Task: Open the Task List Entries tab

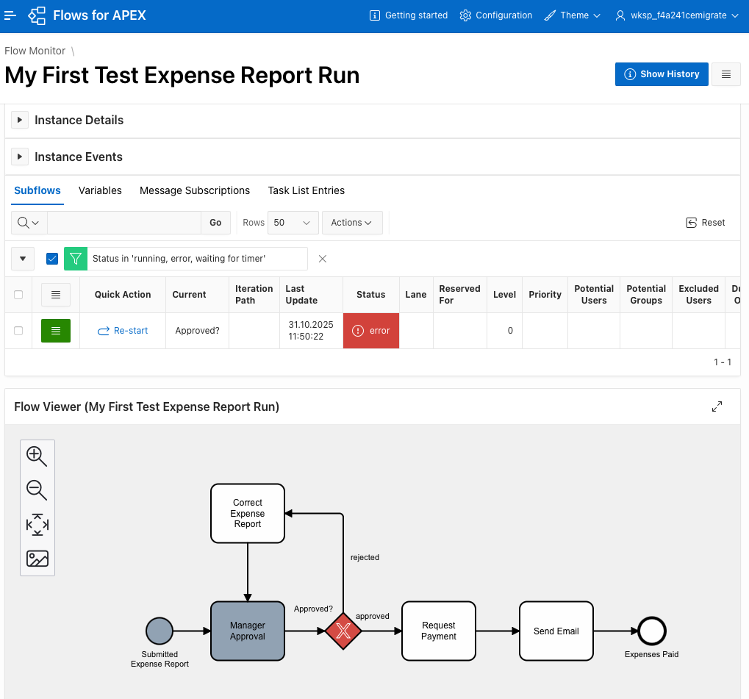Action: click(306, 190)
